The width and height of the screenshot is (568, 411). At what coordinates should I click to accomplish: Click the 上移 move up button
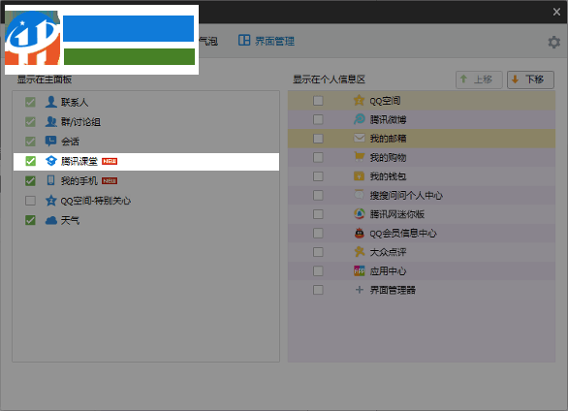pos(479,79)
